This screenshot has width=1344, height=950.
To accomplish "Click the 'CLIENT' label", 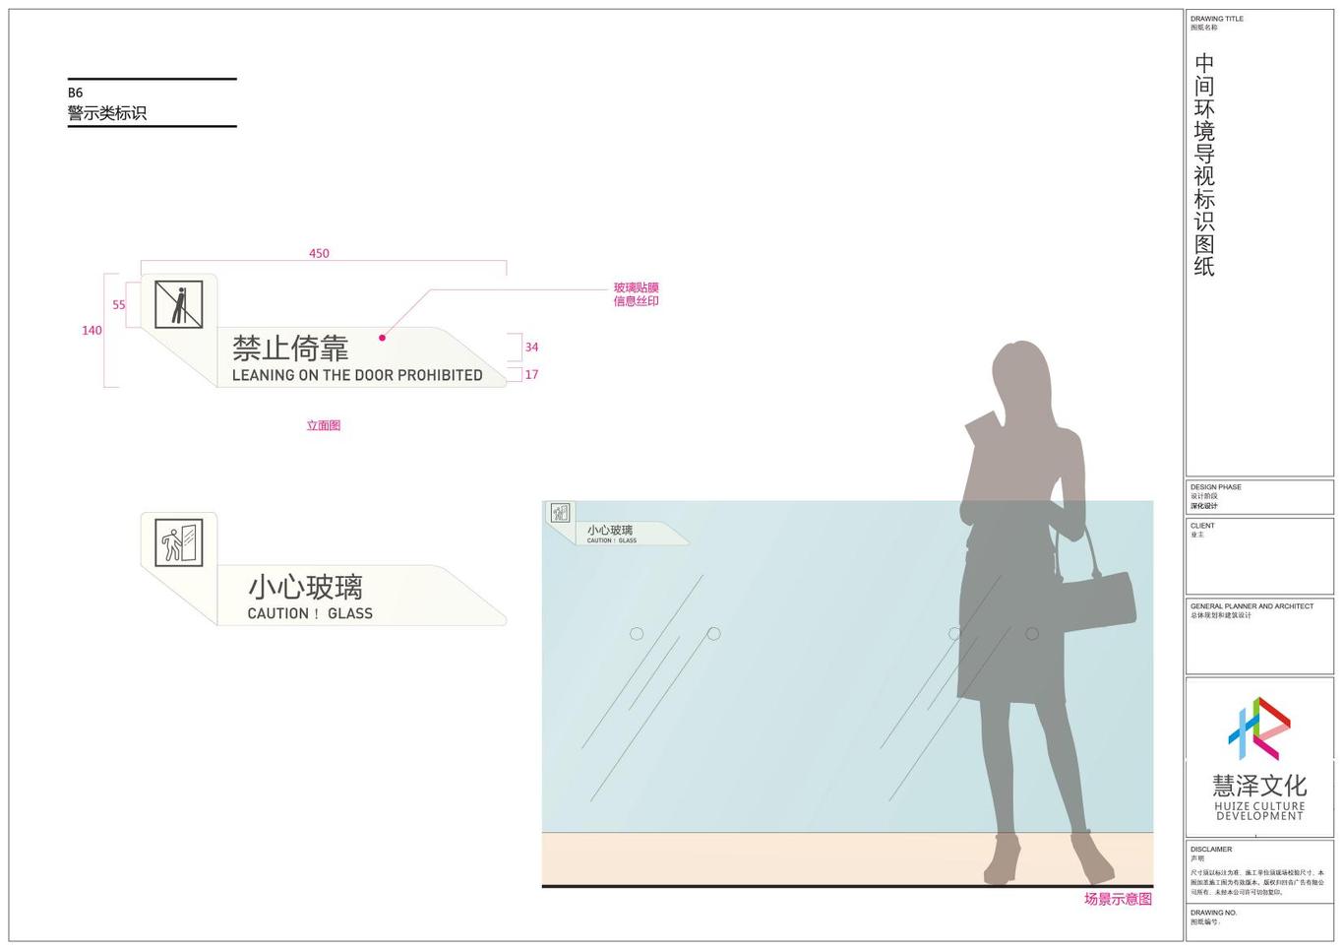I will 1202,526.
